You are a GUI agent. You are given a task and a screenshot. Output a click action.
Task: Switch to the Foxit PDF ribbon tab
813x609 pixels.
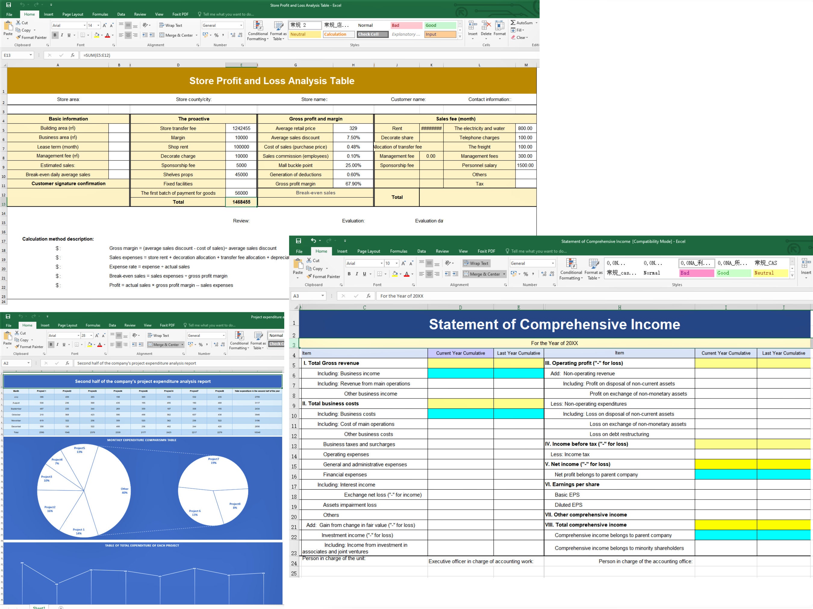click(x=180, y=14)
